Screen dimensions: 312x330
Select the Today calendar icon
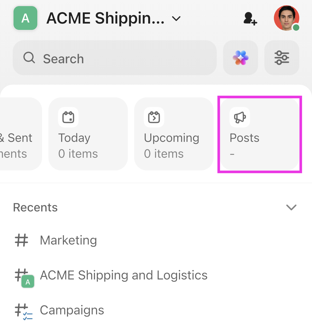[x=68, y=117]
